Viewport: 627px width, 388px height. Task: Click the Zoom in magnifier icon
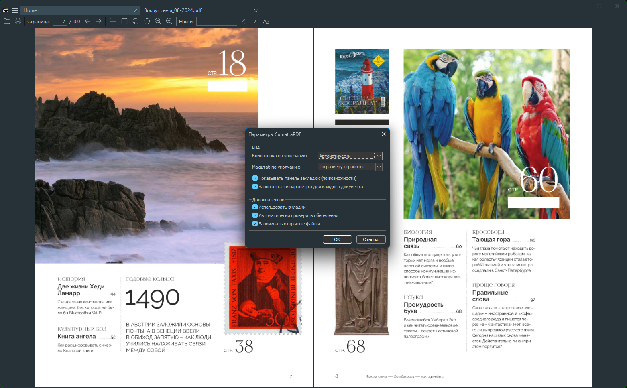[169, 21]
